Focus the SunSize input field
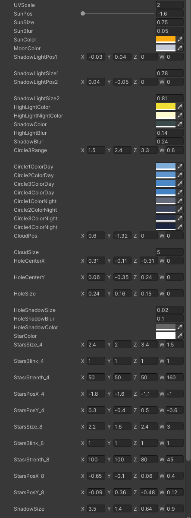The width and height of the screenshot is (191, 518). point(169,22)
